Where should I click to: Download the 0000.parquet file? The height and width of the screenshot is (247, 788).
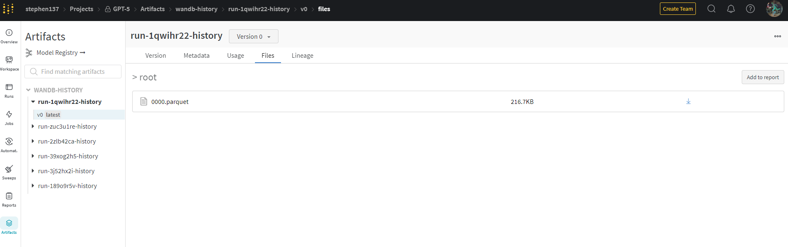tap(688, 101)
